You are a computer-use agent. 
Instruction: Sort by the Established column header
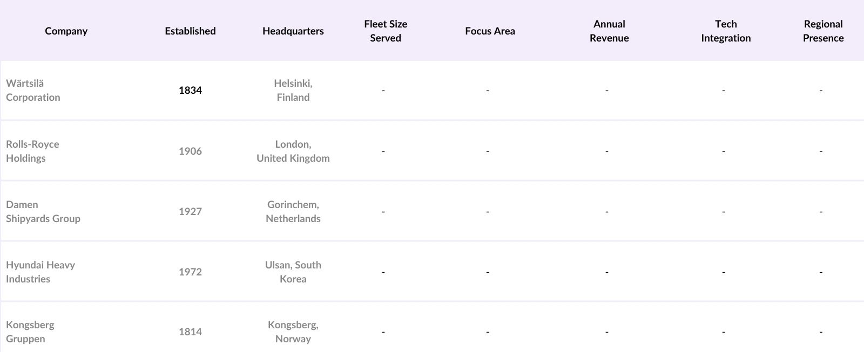(x=190, y=31)
